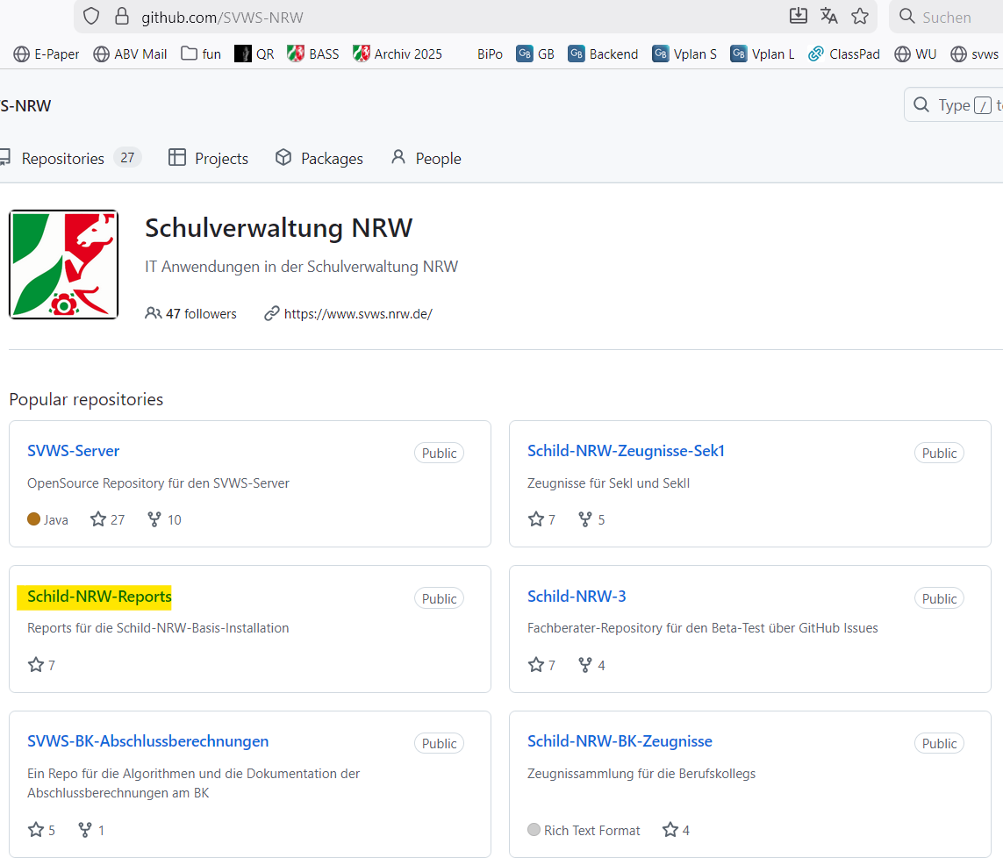Bookmark this page with the star icon
This screenshot has width=1003, height=865.
[860, 16]
